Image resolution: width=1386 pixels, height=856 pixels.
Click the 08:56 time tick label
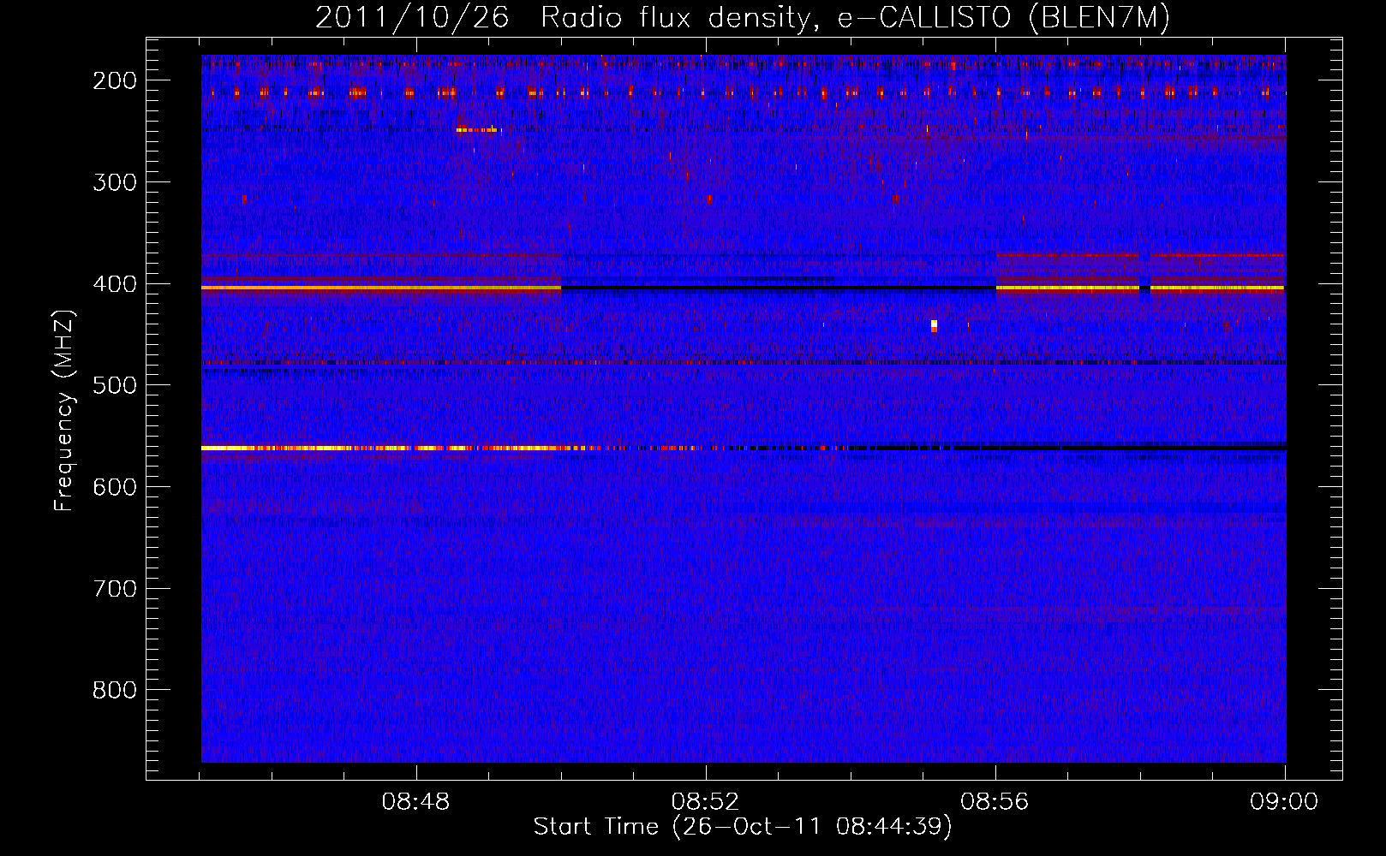click(x=995, y=802)
